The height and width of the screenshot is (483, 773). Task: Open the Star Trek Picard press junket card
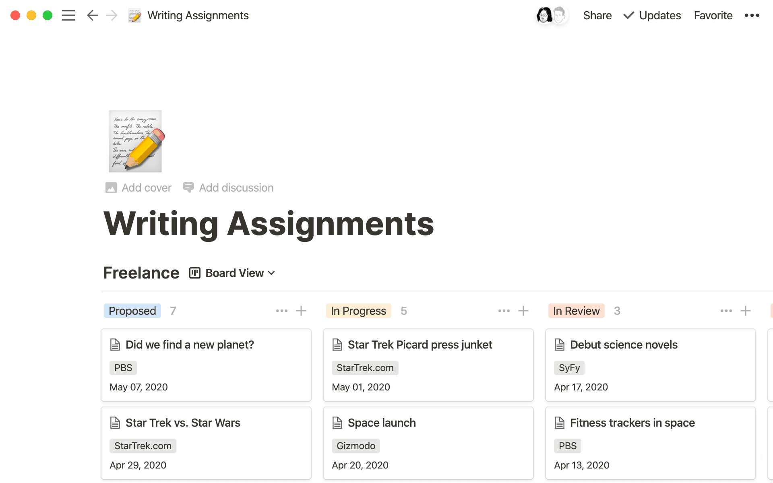pyautogui.click(x=420, y=345)
